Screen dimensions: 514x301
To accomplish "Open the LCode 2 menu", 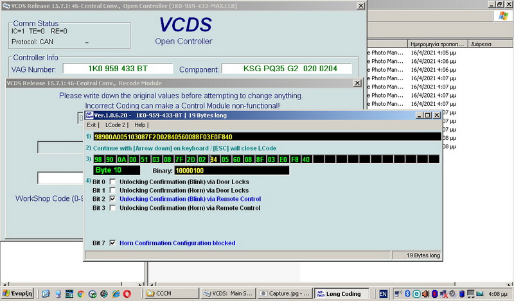I will (x=115, y=125).
